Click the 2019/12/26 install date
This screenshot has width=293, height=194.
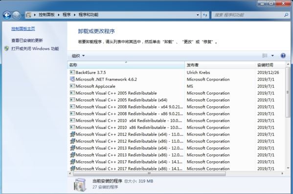pos(268,73)
